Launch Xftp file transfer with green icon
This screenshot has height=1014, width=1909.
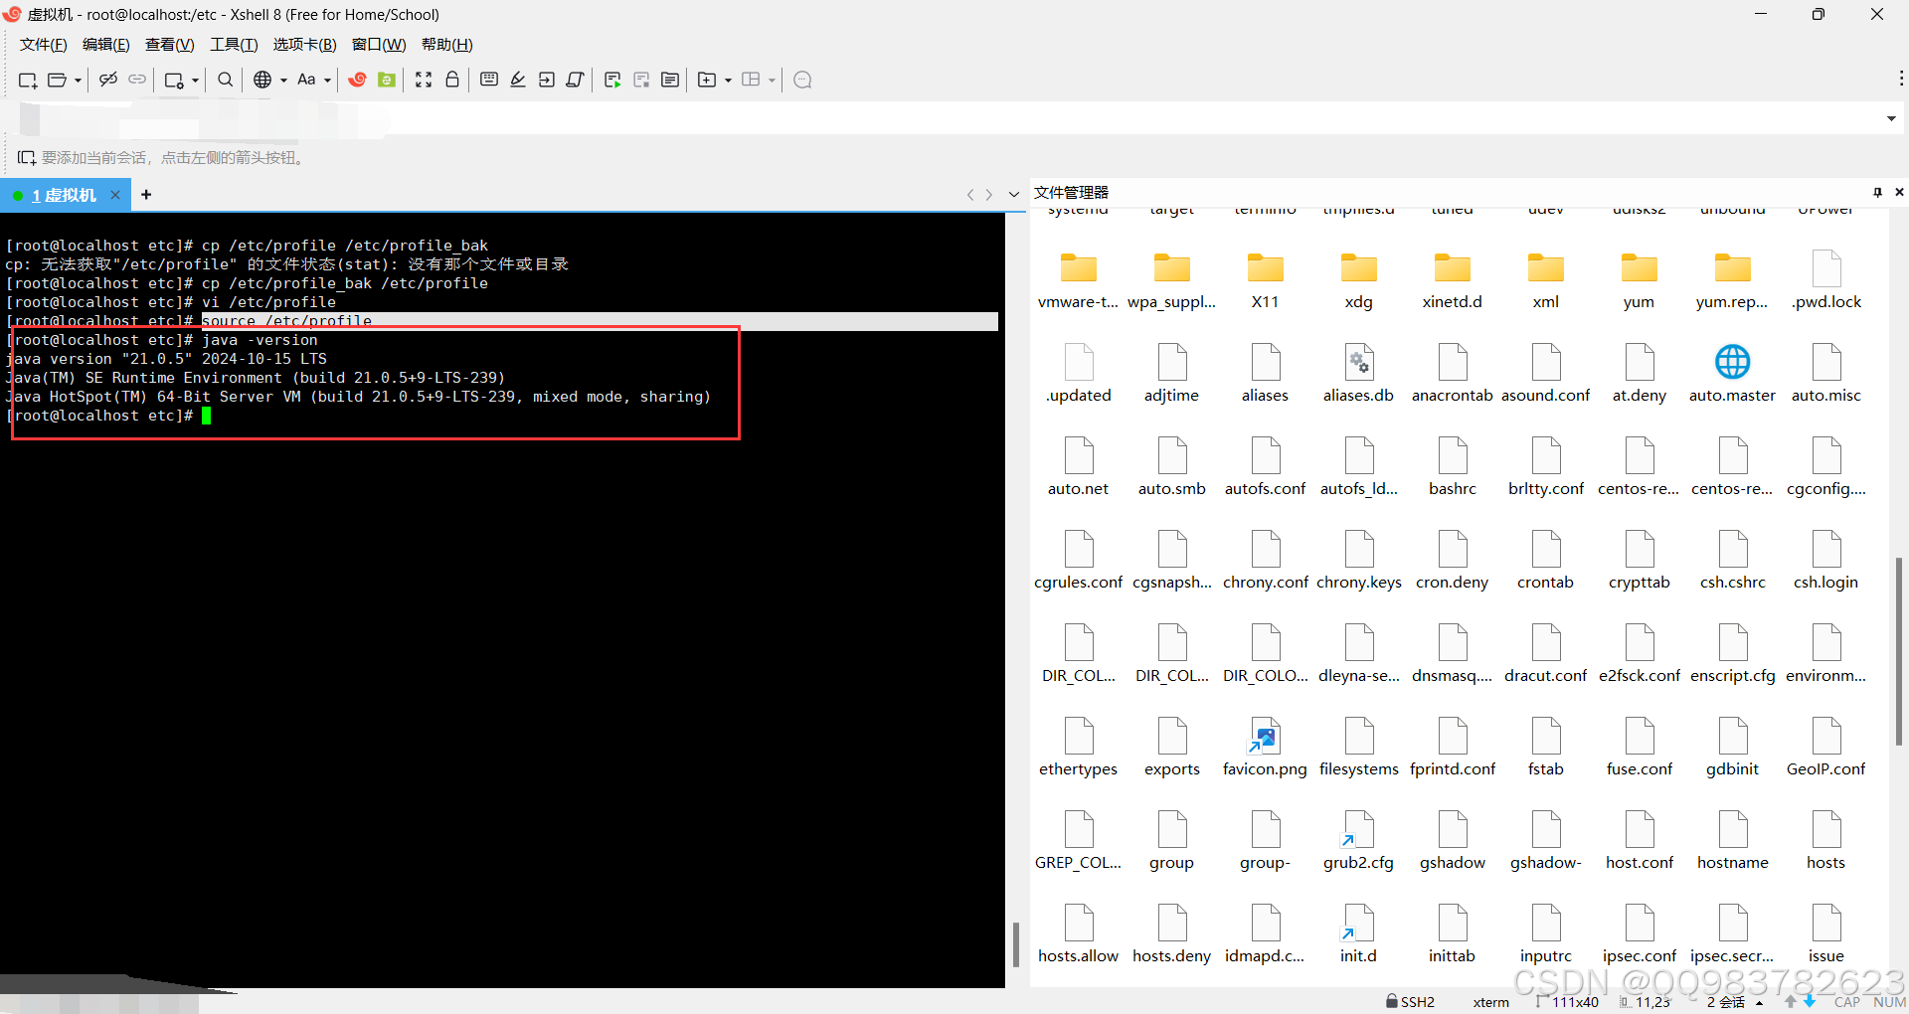(x=387, y=80)
